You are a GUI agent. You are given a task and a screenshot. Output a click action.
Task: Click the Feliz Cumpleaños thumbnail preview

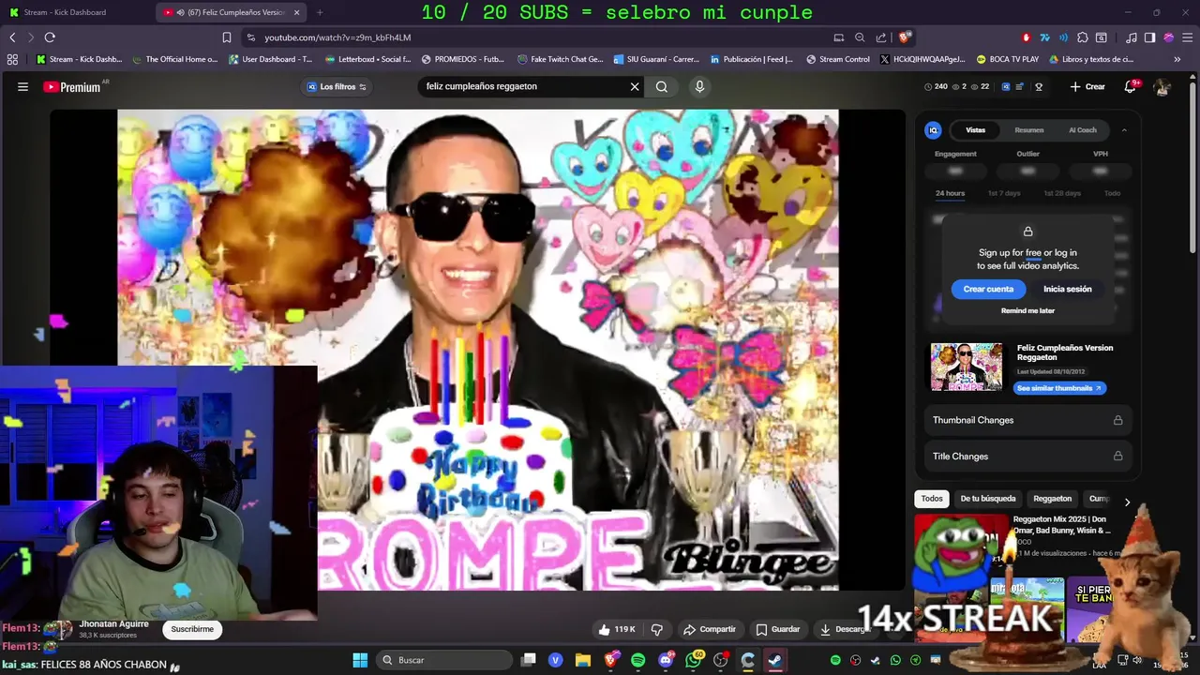pyautogui.click(x=967, y=367)
